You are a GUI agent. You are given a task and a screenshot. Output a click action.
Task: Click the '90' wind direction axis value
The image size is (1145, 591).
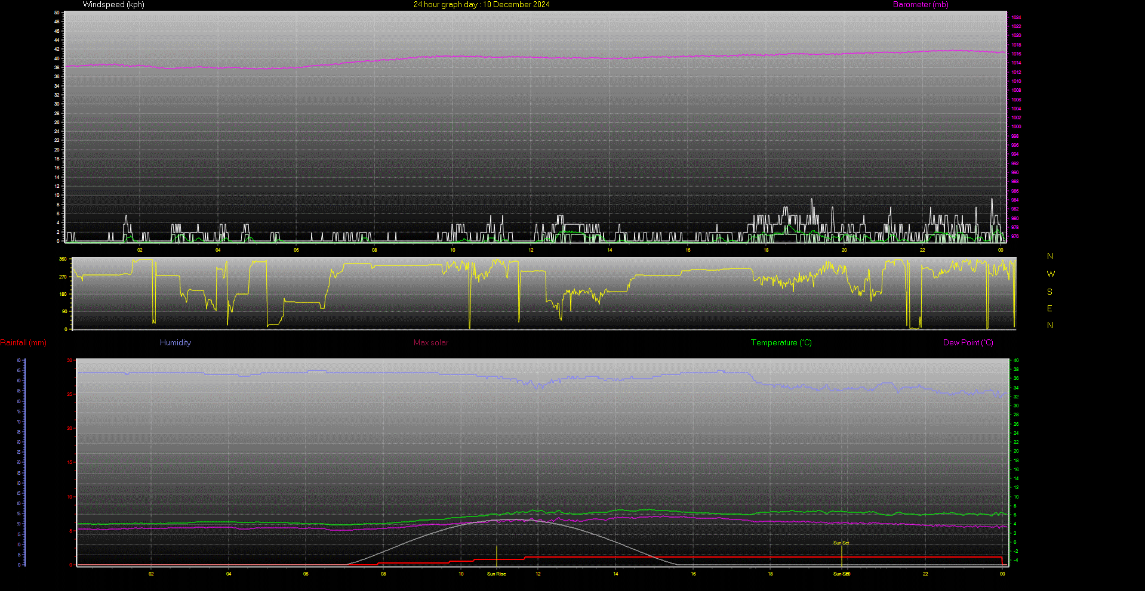click(x=64, y=312)
